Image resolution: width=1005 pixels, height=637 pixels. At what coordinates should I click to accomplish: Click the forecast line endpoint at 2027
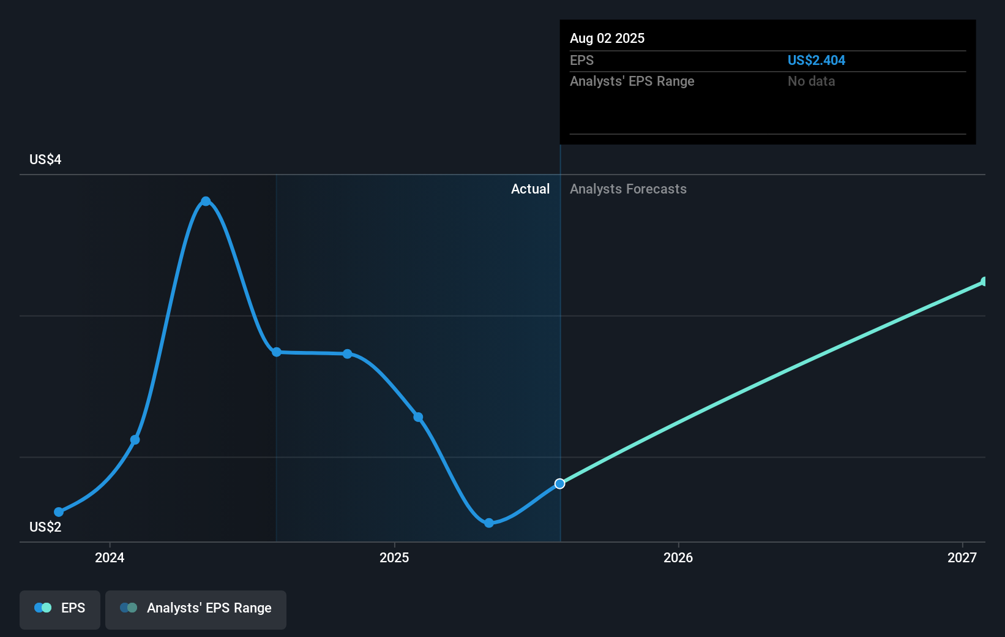[x=982, y=282]
